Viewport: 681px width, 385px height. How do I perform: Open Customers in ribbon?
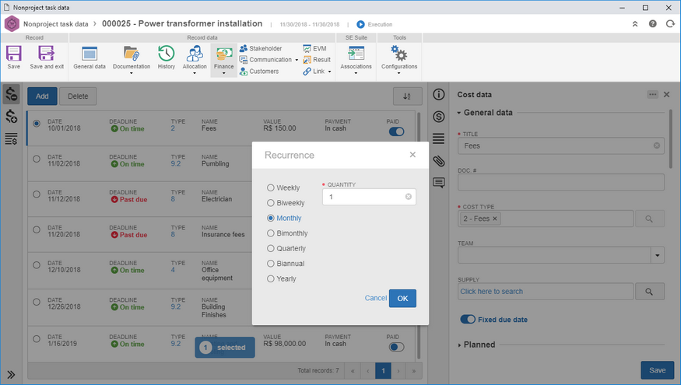259,72
